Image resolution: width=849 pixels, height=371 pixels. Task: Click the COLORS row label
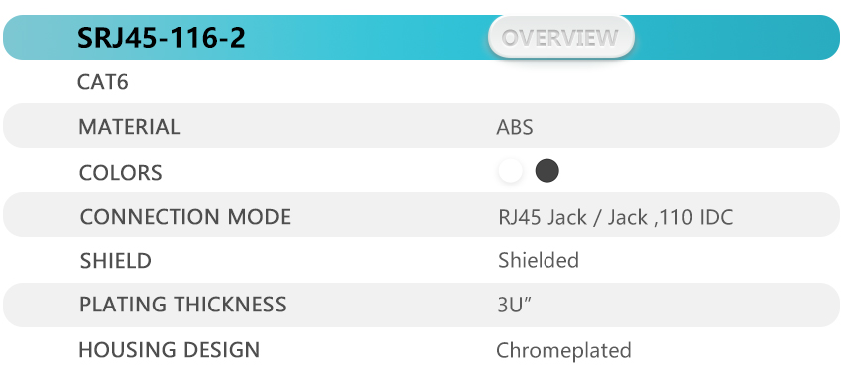[x=121, y=173]
